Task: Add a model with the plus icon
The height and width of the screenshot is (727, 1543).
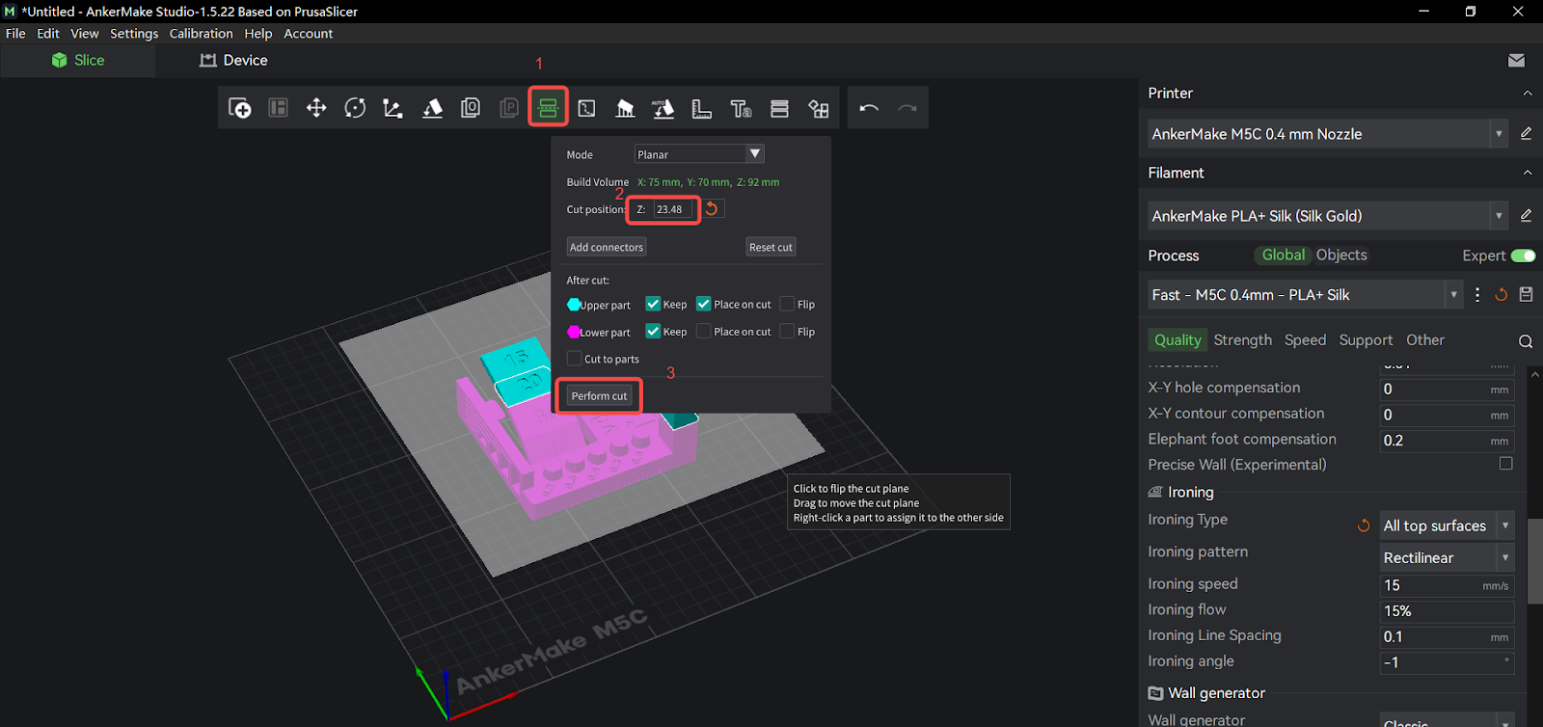Action: pyautogui.click(x=240, y=108)
